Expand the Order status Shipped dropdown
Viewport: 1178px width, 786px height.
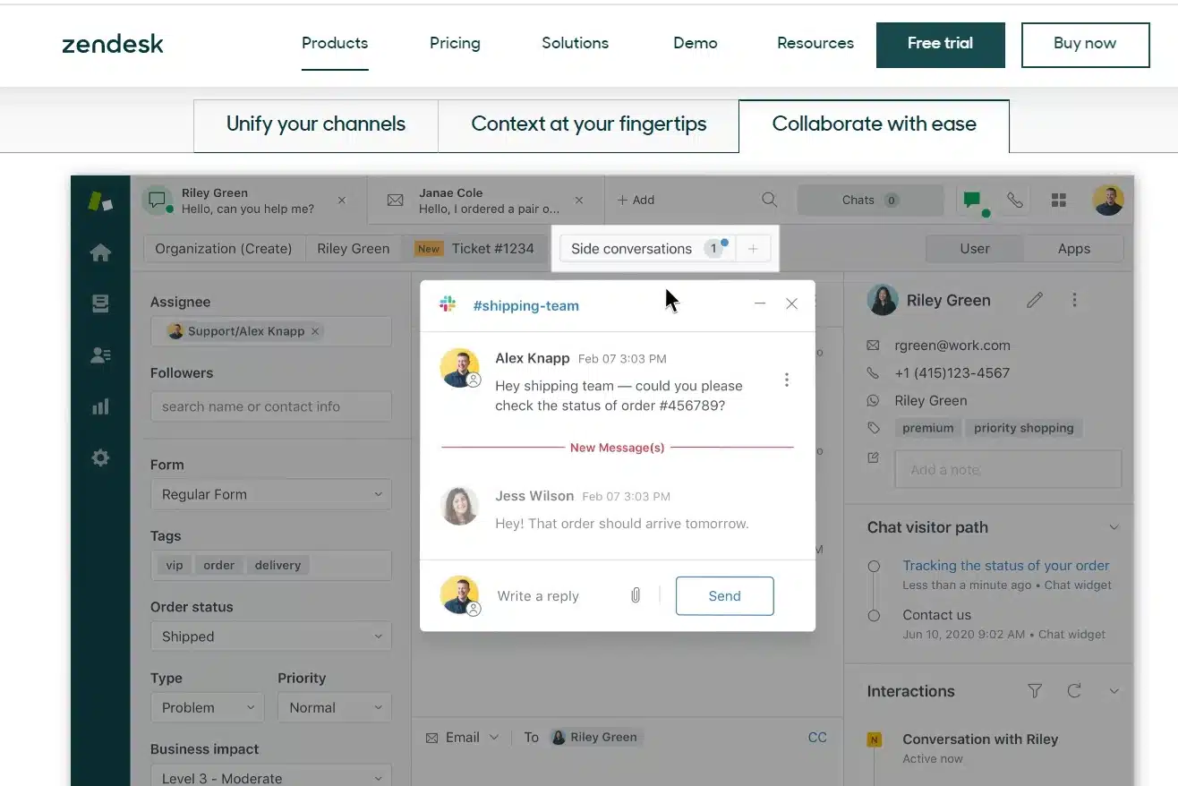click(270, 636)
